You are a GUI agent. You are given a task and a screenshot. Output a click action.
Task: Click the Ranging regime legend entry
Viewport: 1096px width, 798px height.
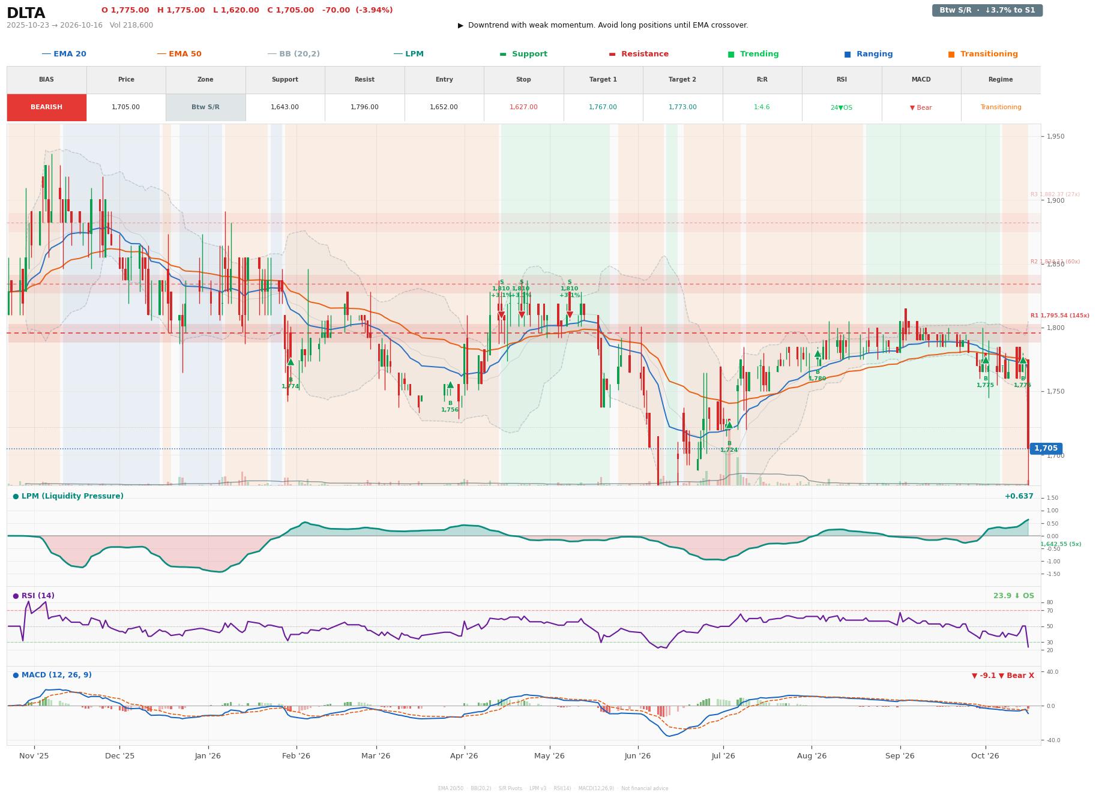pos(869,54)
